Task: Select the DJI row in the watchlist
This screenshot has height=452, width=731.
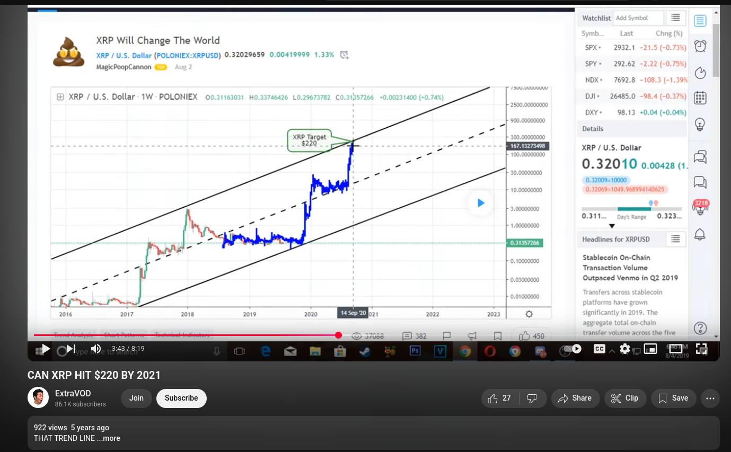Action: [x=632, y=96]
